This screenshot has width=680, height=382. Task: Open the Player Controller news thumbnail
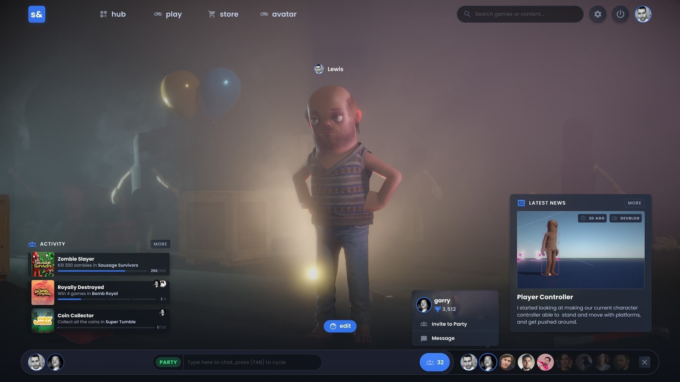580,250
